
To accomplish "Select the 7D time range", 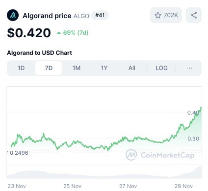I will tap(49, 68).
